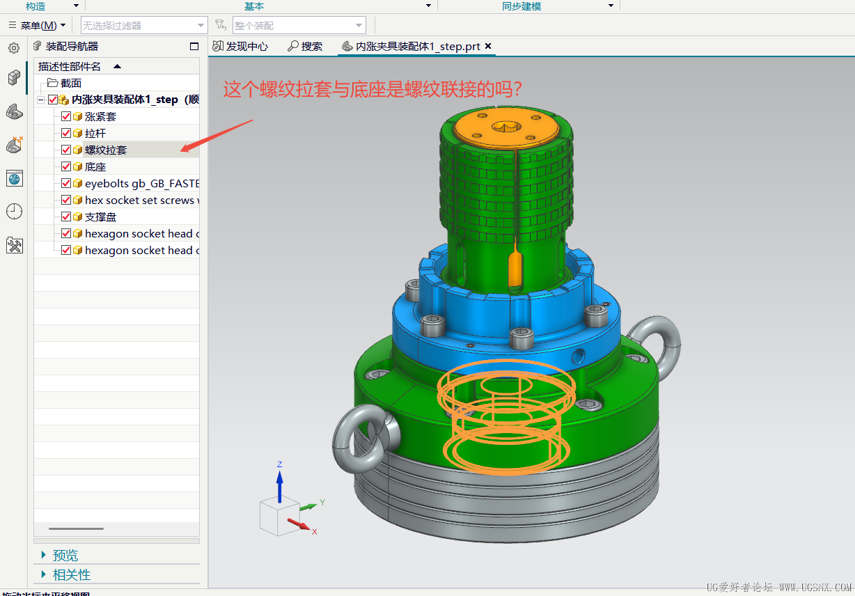
Task: Switch to the 发现中心 tab
Action: click(x=240, y=47)
